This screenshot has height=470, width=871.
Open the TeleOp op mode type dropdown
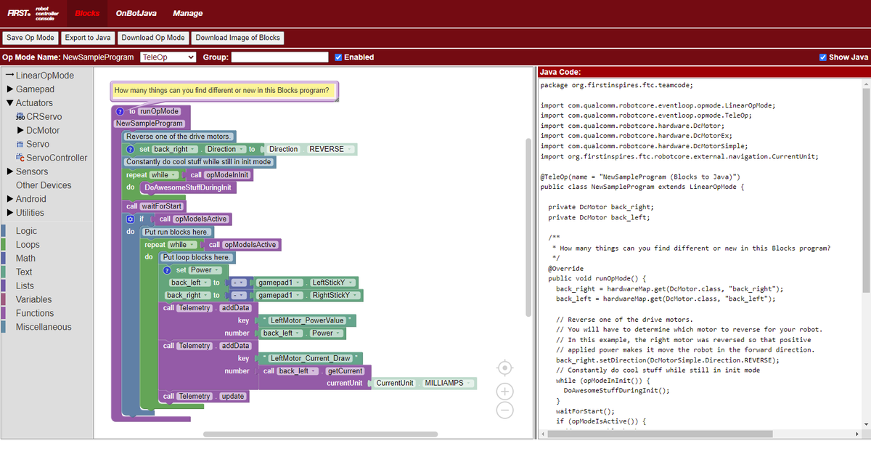[168, 57]
